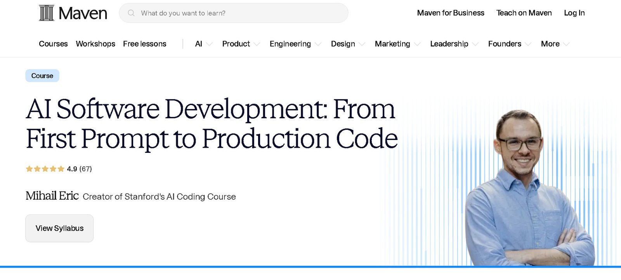Expand the Founders category dropdown
The width and height of the screenshot is (621, 280).
click(510, 44)
